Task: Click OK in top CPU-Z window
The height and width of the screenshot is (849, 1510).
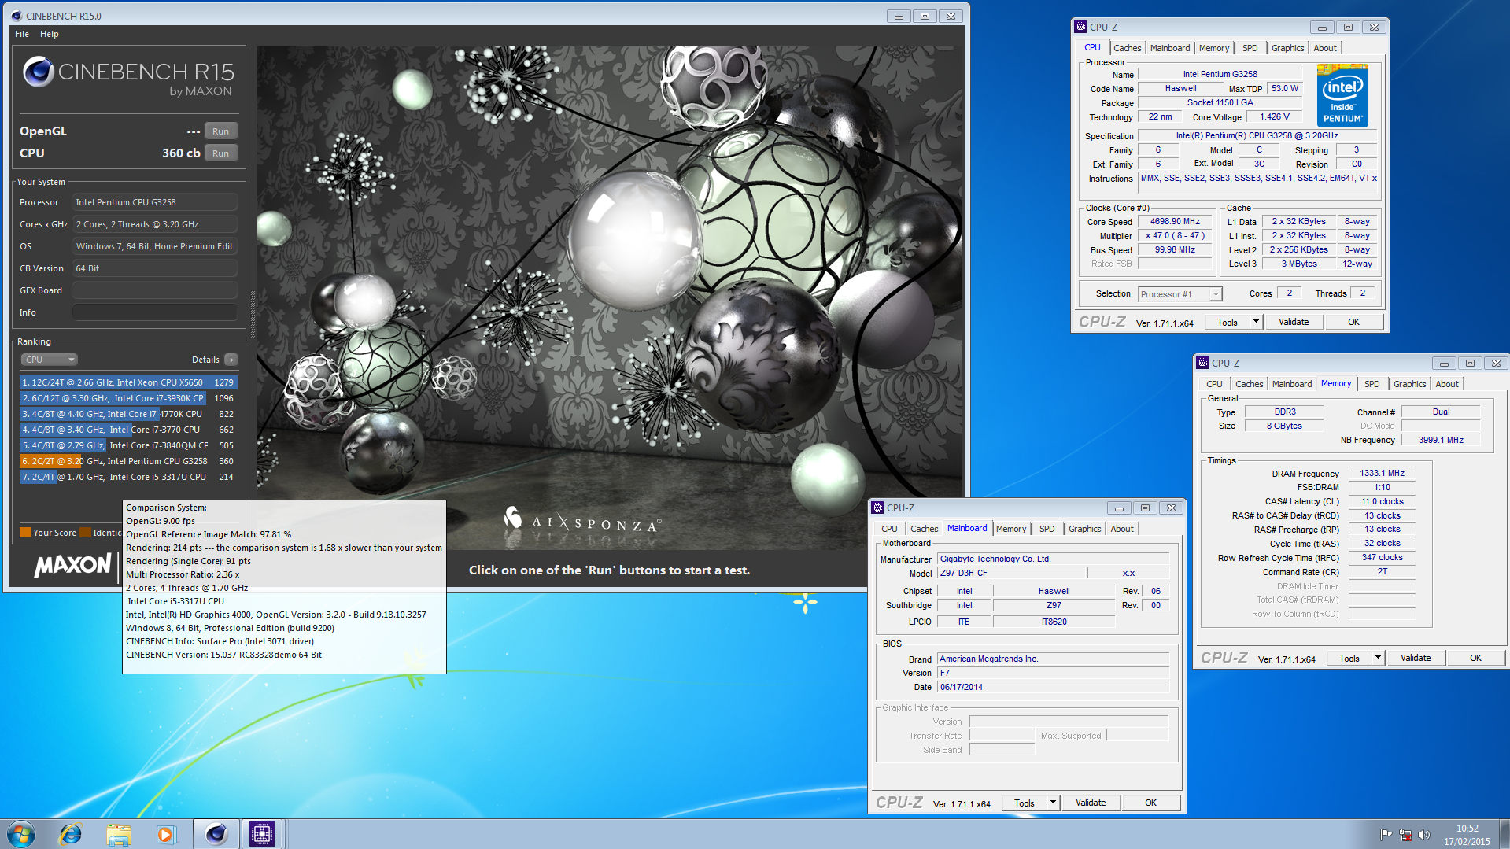Action: pyautogui.click(x=1353, y=322)
